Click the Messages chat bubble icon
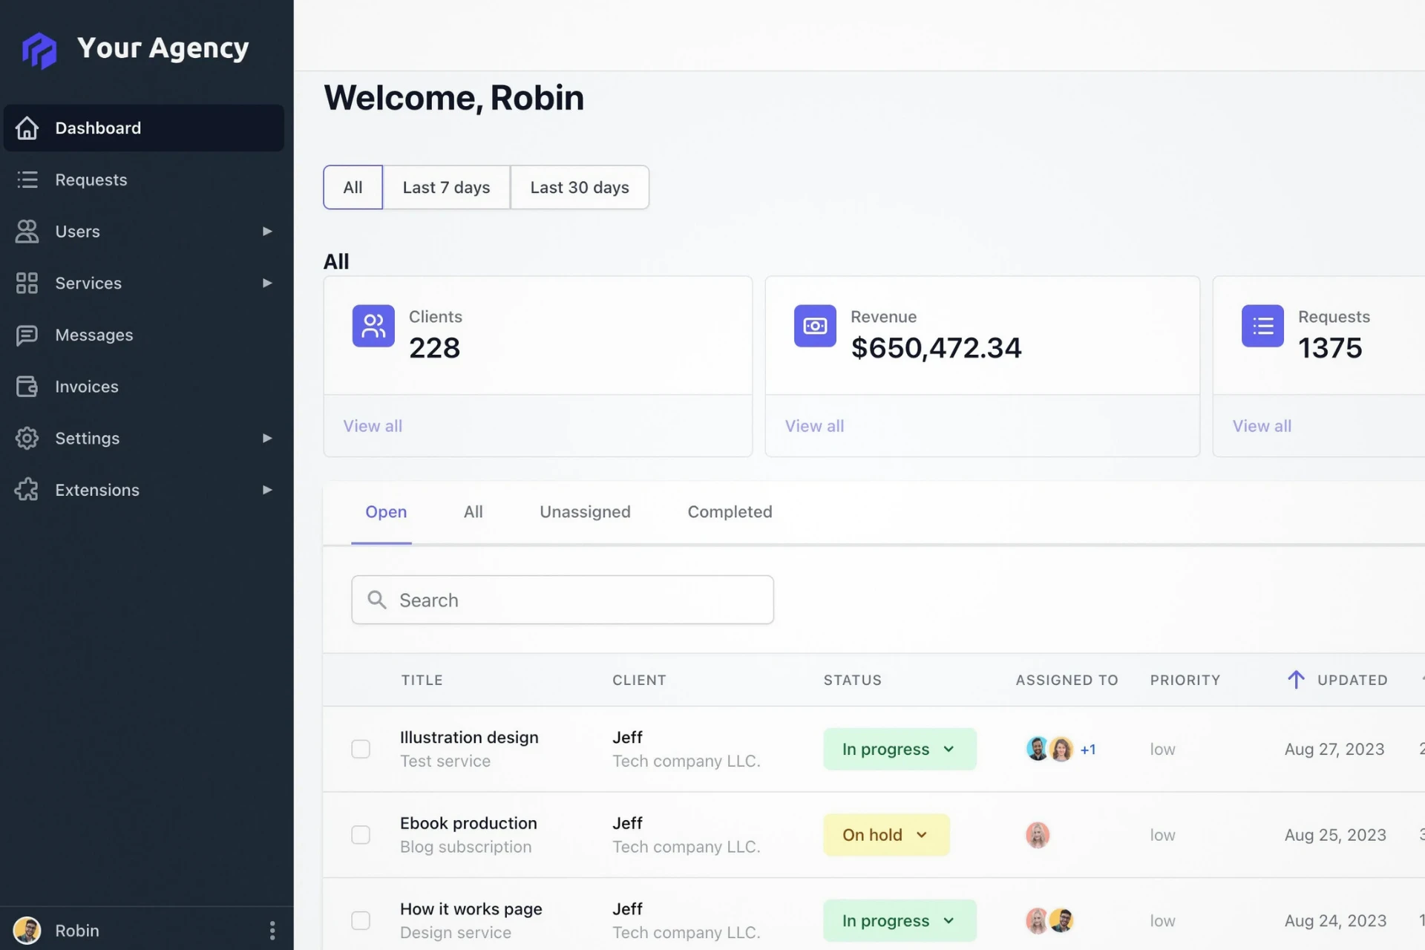This screenshot has height=950, width=1425. tap(27, 335)
